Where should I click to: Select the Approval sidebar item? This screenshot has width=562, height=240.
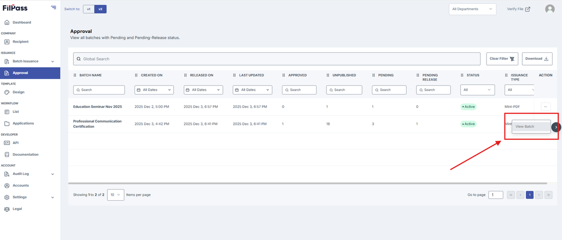30,73
